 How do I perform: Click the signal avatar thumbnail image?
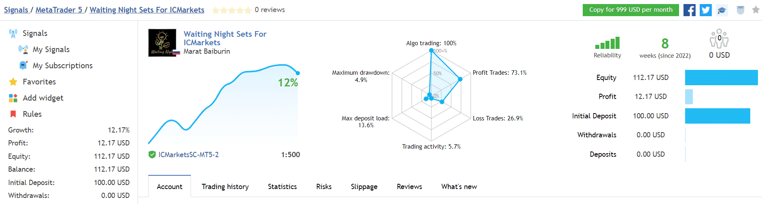[x=162, y=42]
